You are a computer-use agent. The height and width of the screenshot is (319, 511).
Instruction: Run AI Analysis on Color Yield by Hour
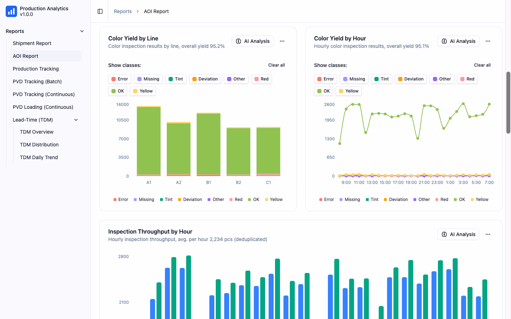click(x=458, y=41)
